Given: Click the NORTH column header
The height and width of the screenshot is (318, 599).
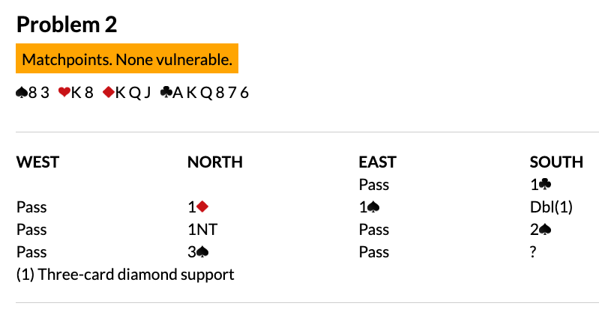Looking at the screenshot, I should (214, 162).
